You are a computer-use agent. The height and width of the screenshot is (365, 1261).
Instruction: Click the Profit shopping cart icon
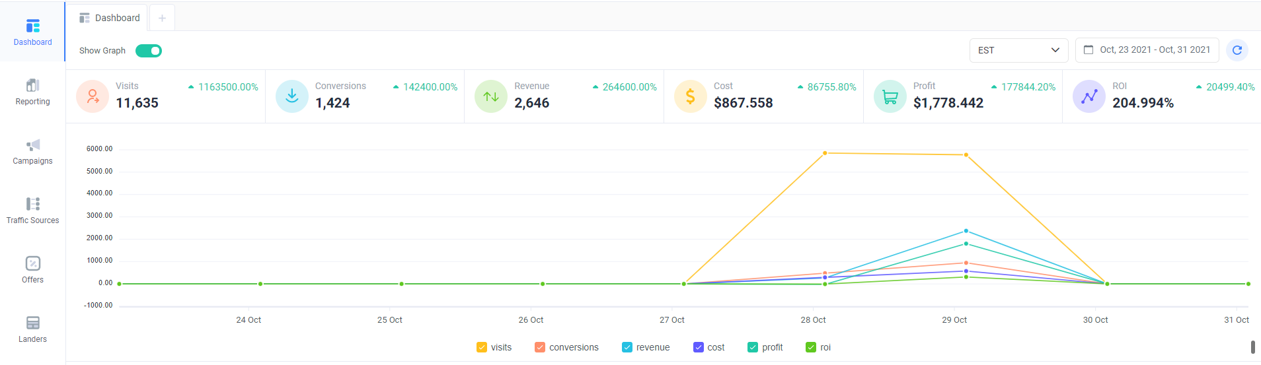point(890,97)
